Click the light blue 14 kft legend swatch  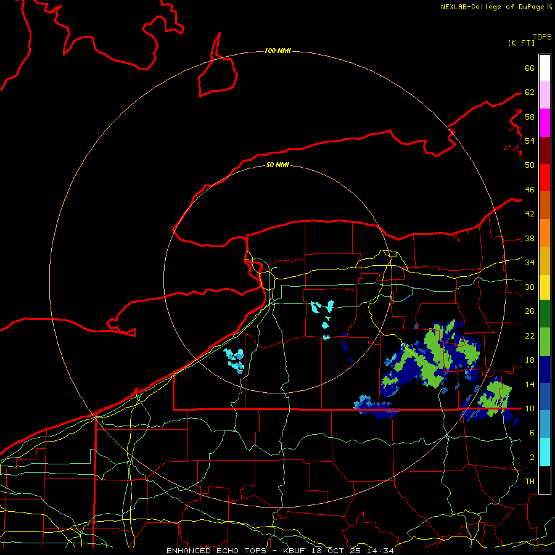(x=545, y=424)
